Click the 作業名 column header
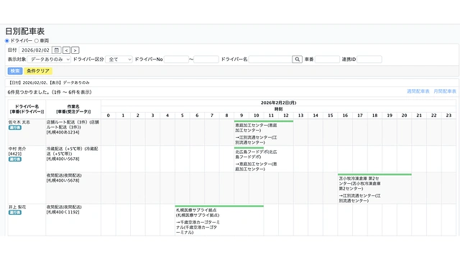 click(x=73, y=109)
